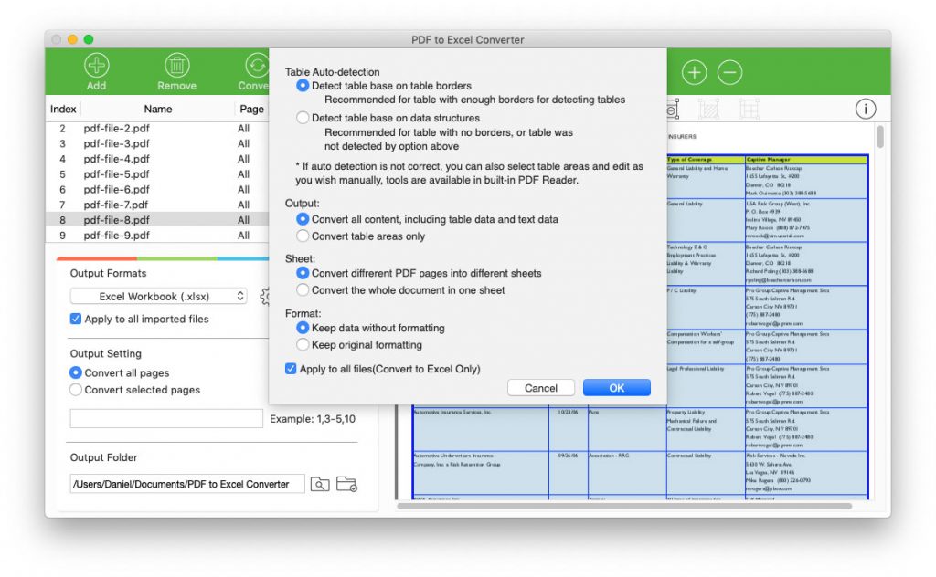Click the All page value for pdf-file-8.pdf
Screen dimensions: 936x577
point(243,220)
